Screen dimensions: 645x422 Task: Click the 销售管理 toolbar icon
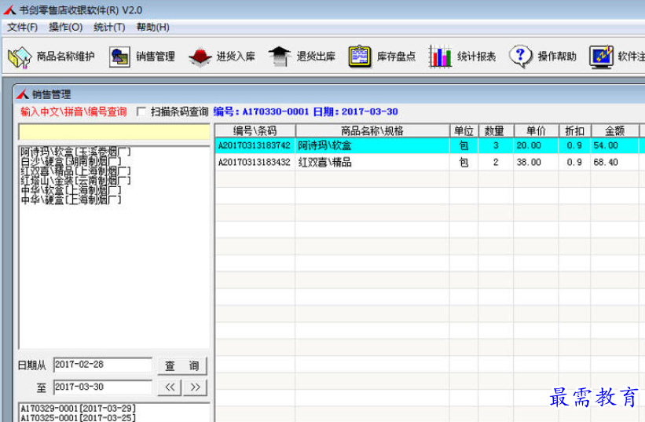119,57
